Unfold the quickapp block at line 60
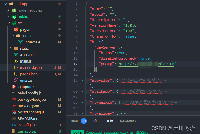200x134 pixels. (x=82, y=91)
